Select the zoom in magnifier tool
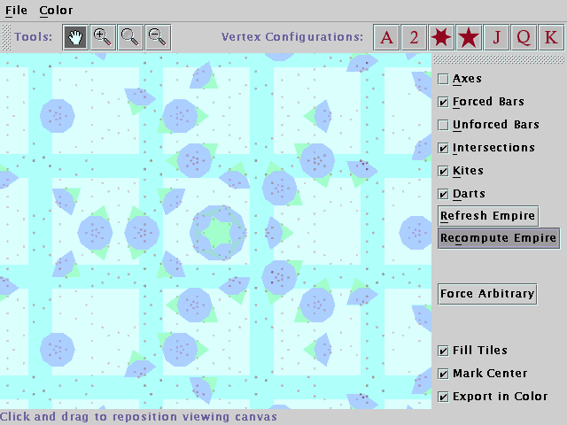The image size is (567, 425). [x=103, y=37]
